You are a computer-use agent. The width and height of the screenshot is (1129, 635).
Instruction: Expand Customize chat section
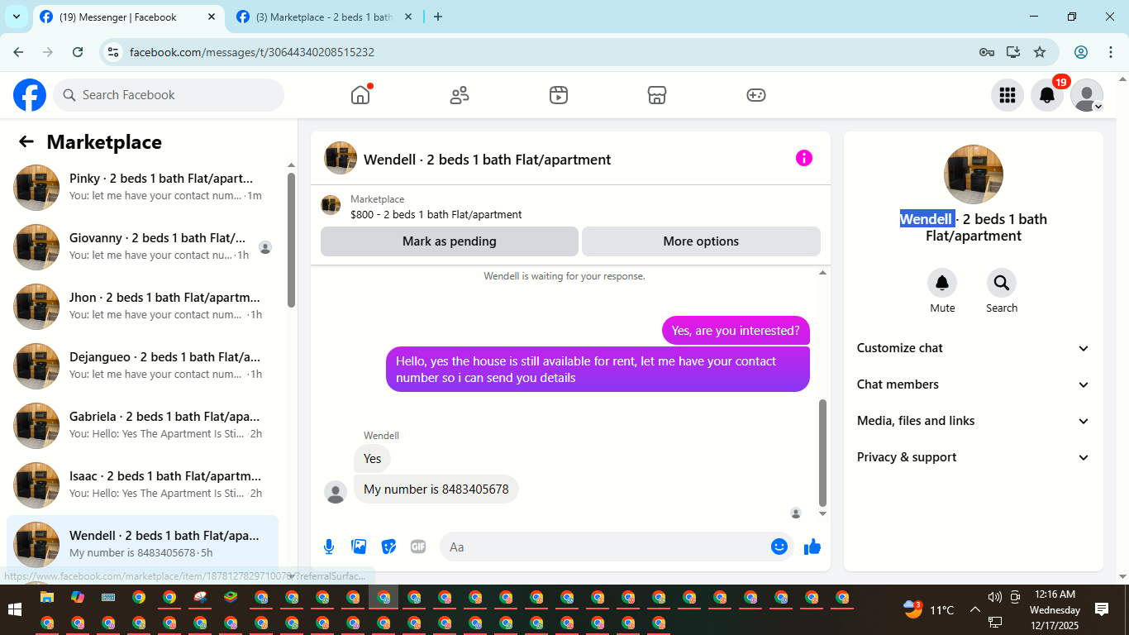974,348
